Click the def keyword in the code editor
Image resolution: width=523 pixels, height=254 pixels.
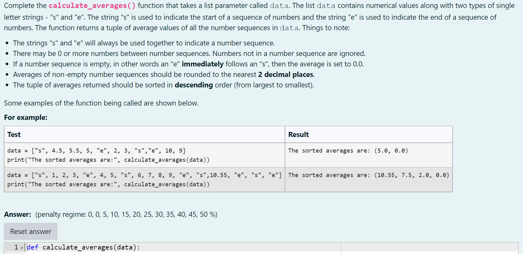pyautogui.click(x=32, y=247)
